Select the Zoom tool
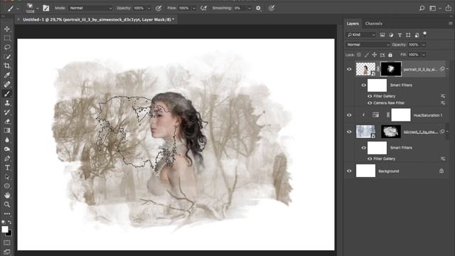Image resolution: width=455 pixels, height=256 pixels. coord(7,205)
